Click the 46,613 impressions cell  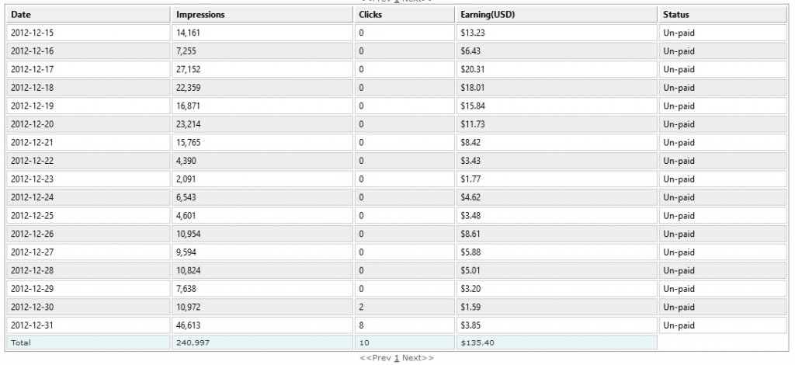(262, 325)
